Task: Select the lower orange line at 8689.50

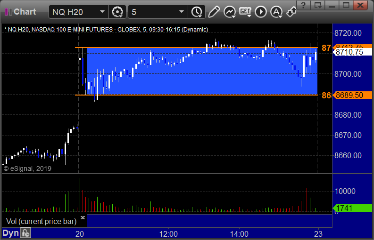Action: point(196,95)
